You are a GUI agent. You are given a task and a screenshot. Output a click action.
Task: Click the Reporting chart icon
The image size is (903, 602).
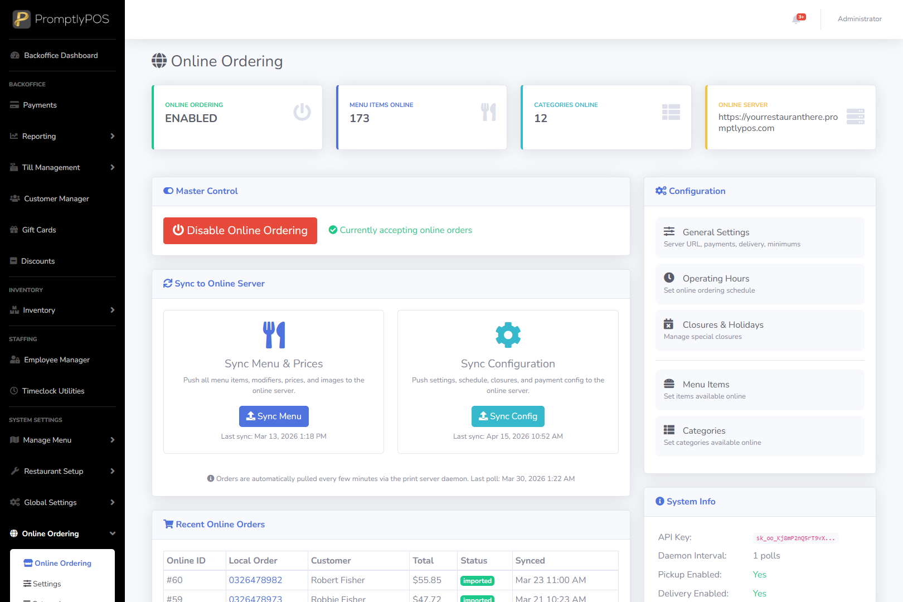[x=14, y=136]
